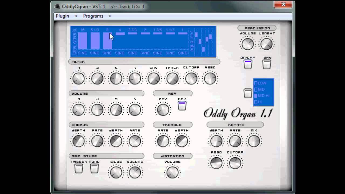Toggle the TRIGGER switch in Main Stuff
This screenshot has height=194, width=345.
coord(79,168)
